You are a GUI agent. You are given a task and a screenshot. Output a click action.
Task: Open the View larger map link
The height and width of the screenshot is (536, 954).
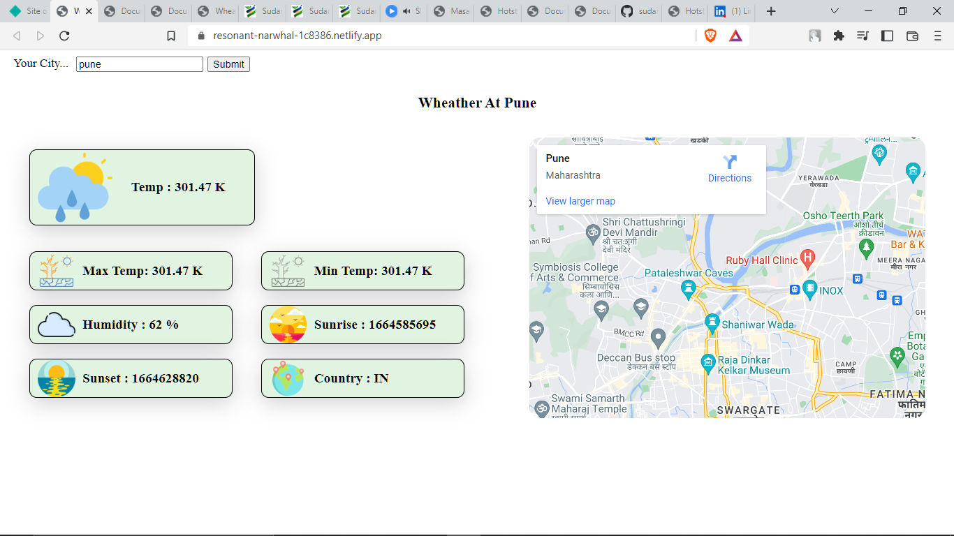coord(580,201)
